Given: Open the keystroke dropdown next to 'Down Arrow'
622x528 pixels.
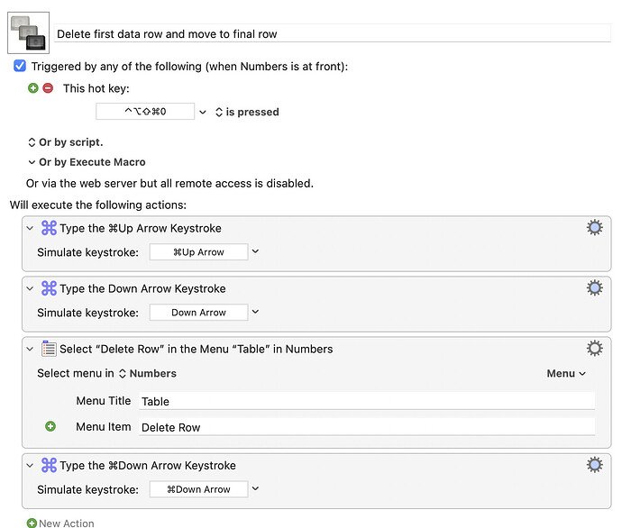Looking at the screenshot, I should [255, 312].
